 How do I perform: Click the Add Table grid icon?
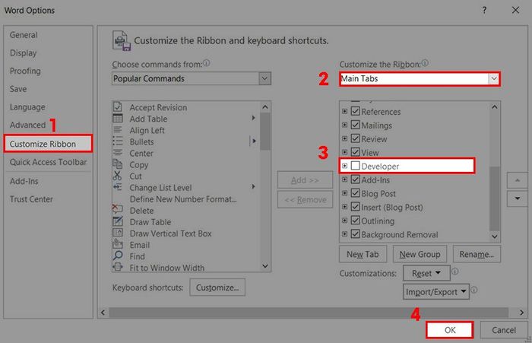(117, 119)
